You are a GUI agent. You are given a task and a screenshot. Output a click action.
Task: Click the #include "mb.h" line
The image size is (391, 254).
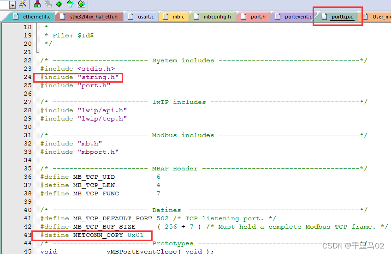pyautogui.click(x=71, y=144)
